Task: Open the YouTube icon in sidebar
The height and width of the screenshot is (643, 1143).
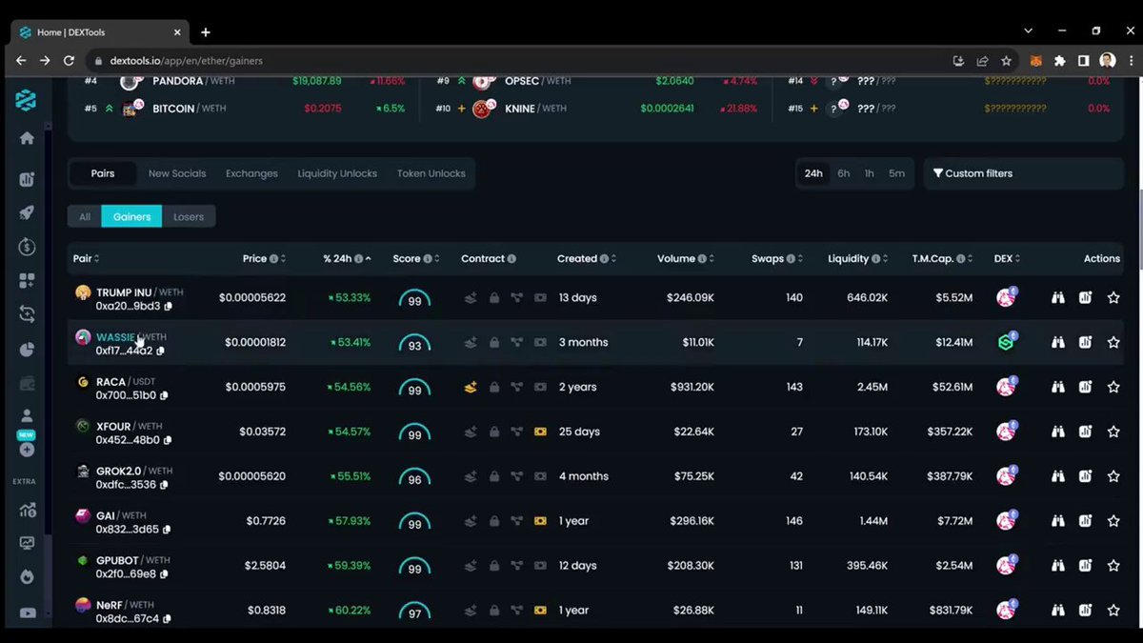Action: (27, 613)
